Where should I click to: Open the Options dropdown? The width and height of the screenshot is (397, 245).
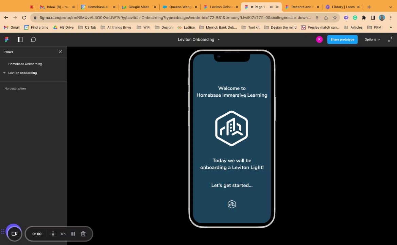[x=372, y=39]
